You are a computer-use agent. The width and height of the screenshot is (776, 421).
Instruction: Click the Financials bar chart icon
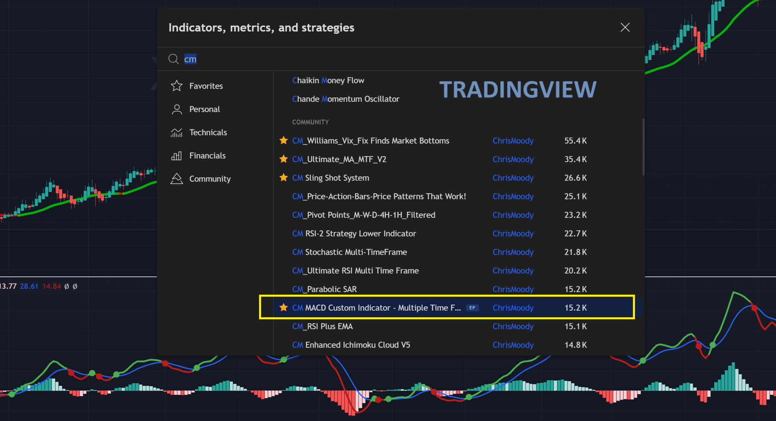(177, 156)
